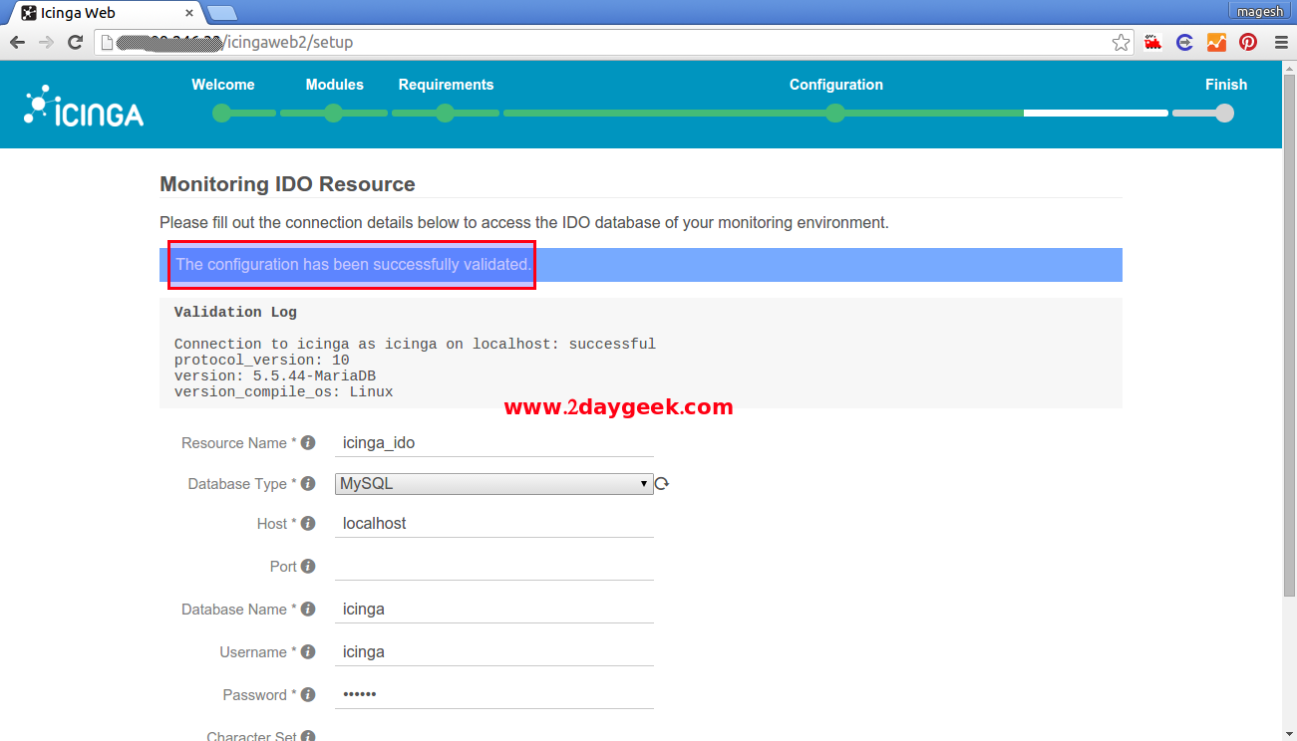
Task: Click the Password input field
Action: coord(494,694)
